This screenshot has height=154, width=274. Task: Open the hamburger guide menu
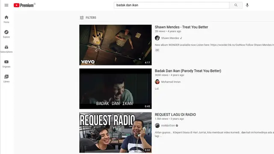point(6,5)
